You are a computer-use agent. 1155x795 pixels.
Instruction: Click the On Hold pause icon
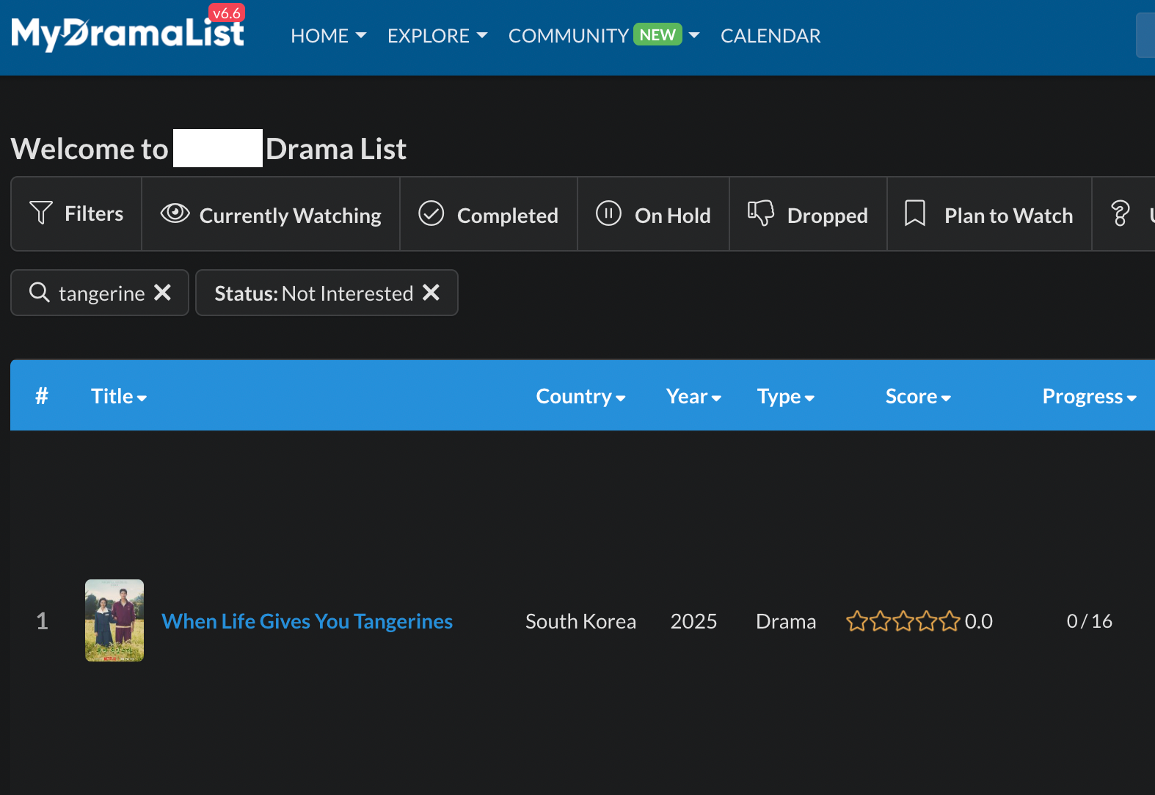pos(608,213)
